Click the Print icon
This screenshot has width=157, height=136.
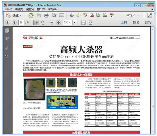46,15
